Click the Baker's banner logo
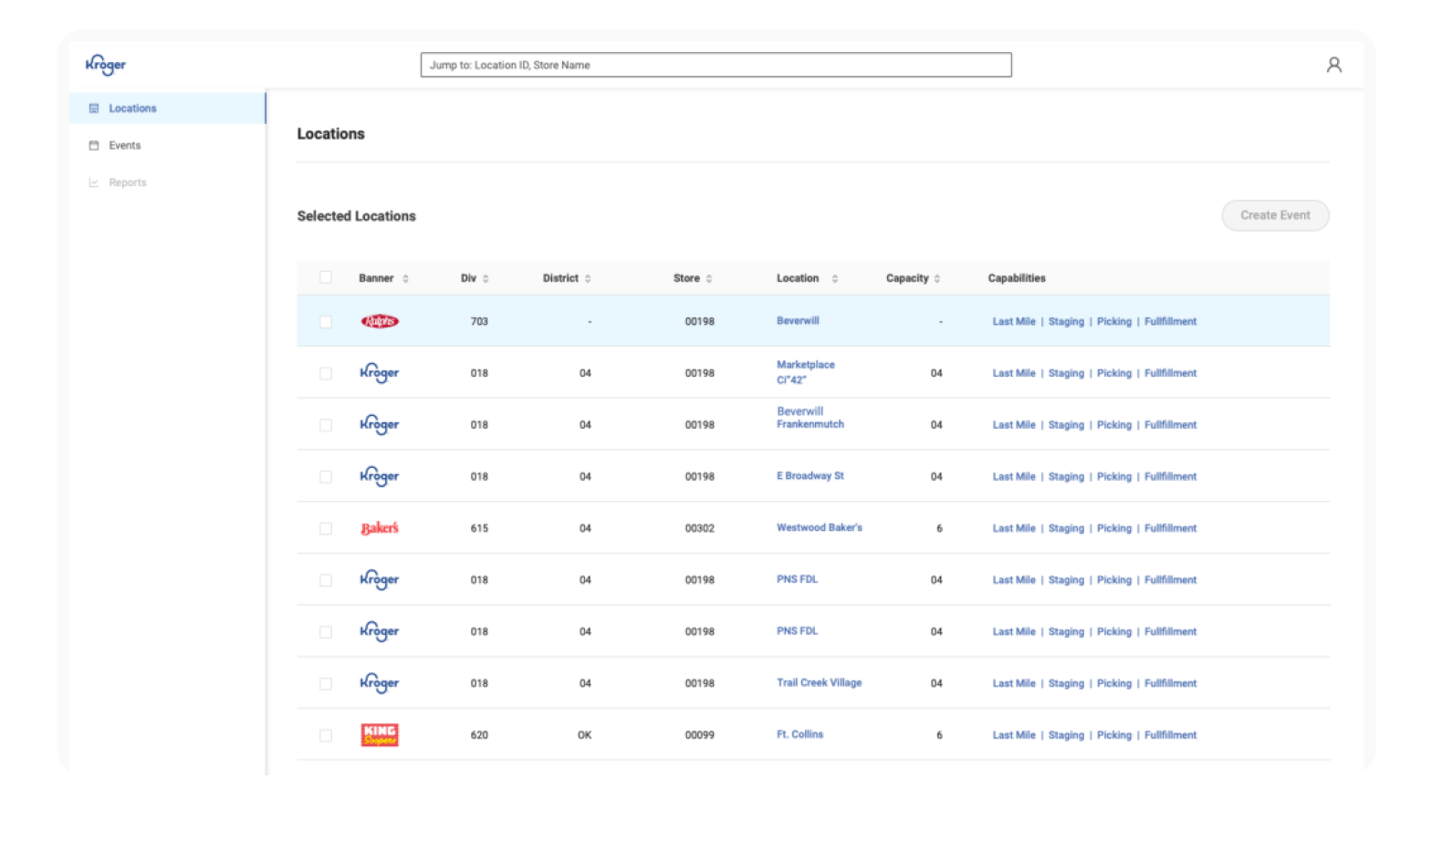This screenshot has height=841, width=1431. pyautogui.click(x=380, y=528)
